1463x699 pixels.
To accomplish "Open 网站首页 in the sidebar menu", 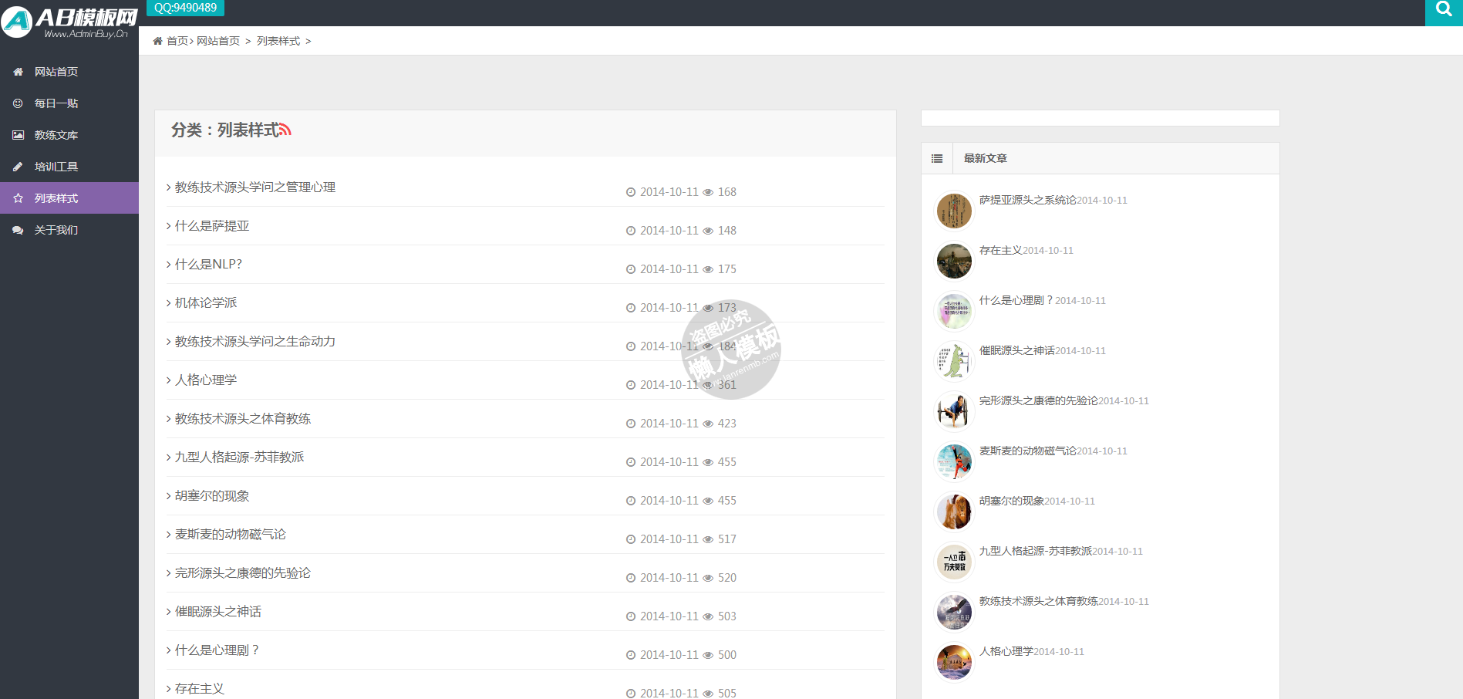I will tap(56, 72).
